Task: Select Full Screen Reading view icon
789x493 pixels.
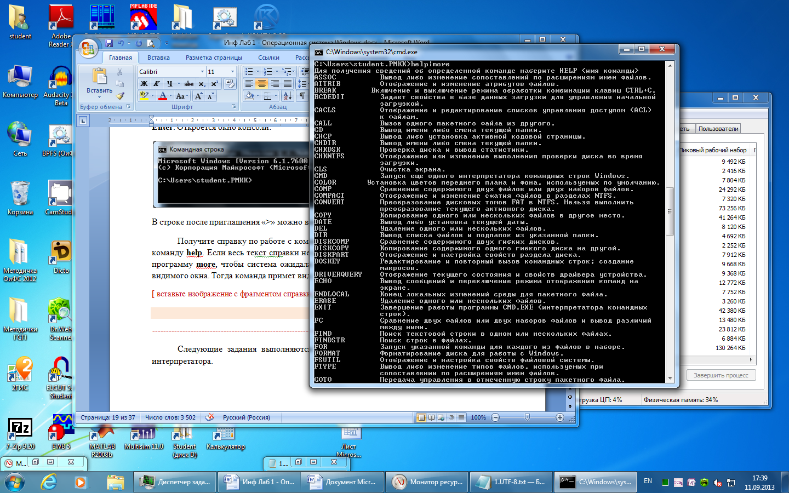Action: (432, 417)
